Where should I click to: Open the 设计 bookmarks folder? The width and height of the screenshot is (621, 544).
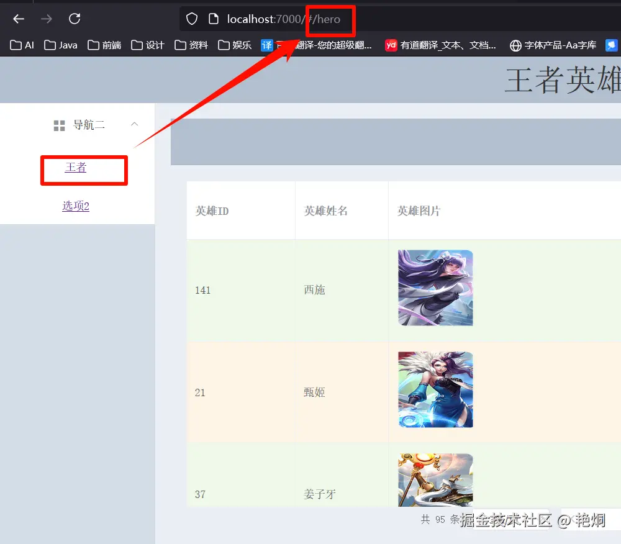147,45
